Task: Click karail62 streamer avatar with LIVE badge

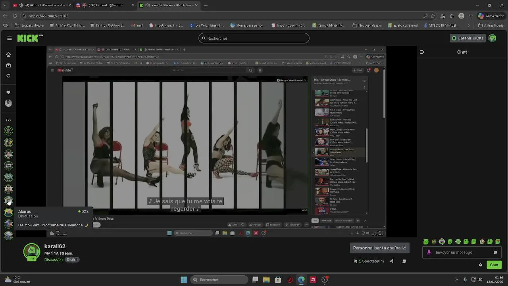Action: click(x=32, y=252)
